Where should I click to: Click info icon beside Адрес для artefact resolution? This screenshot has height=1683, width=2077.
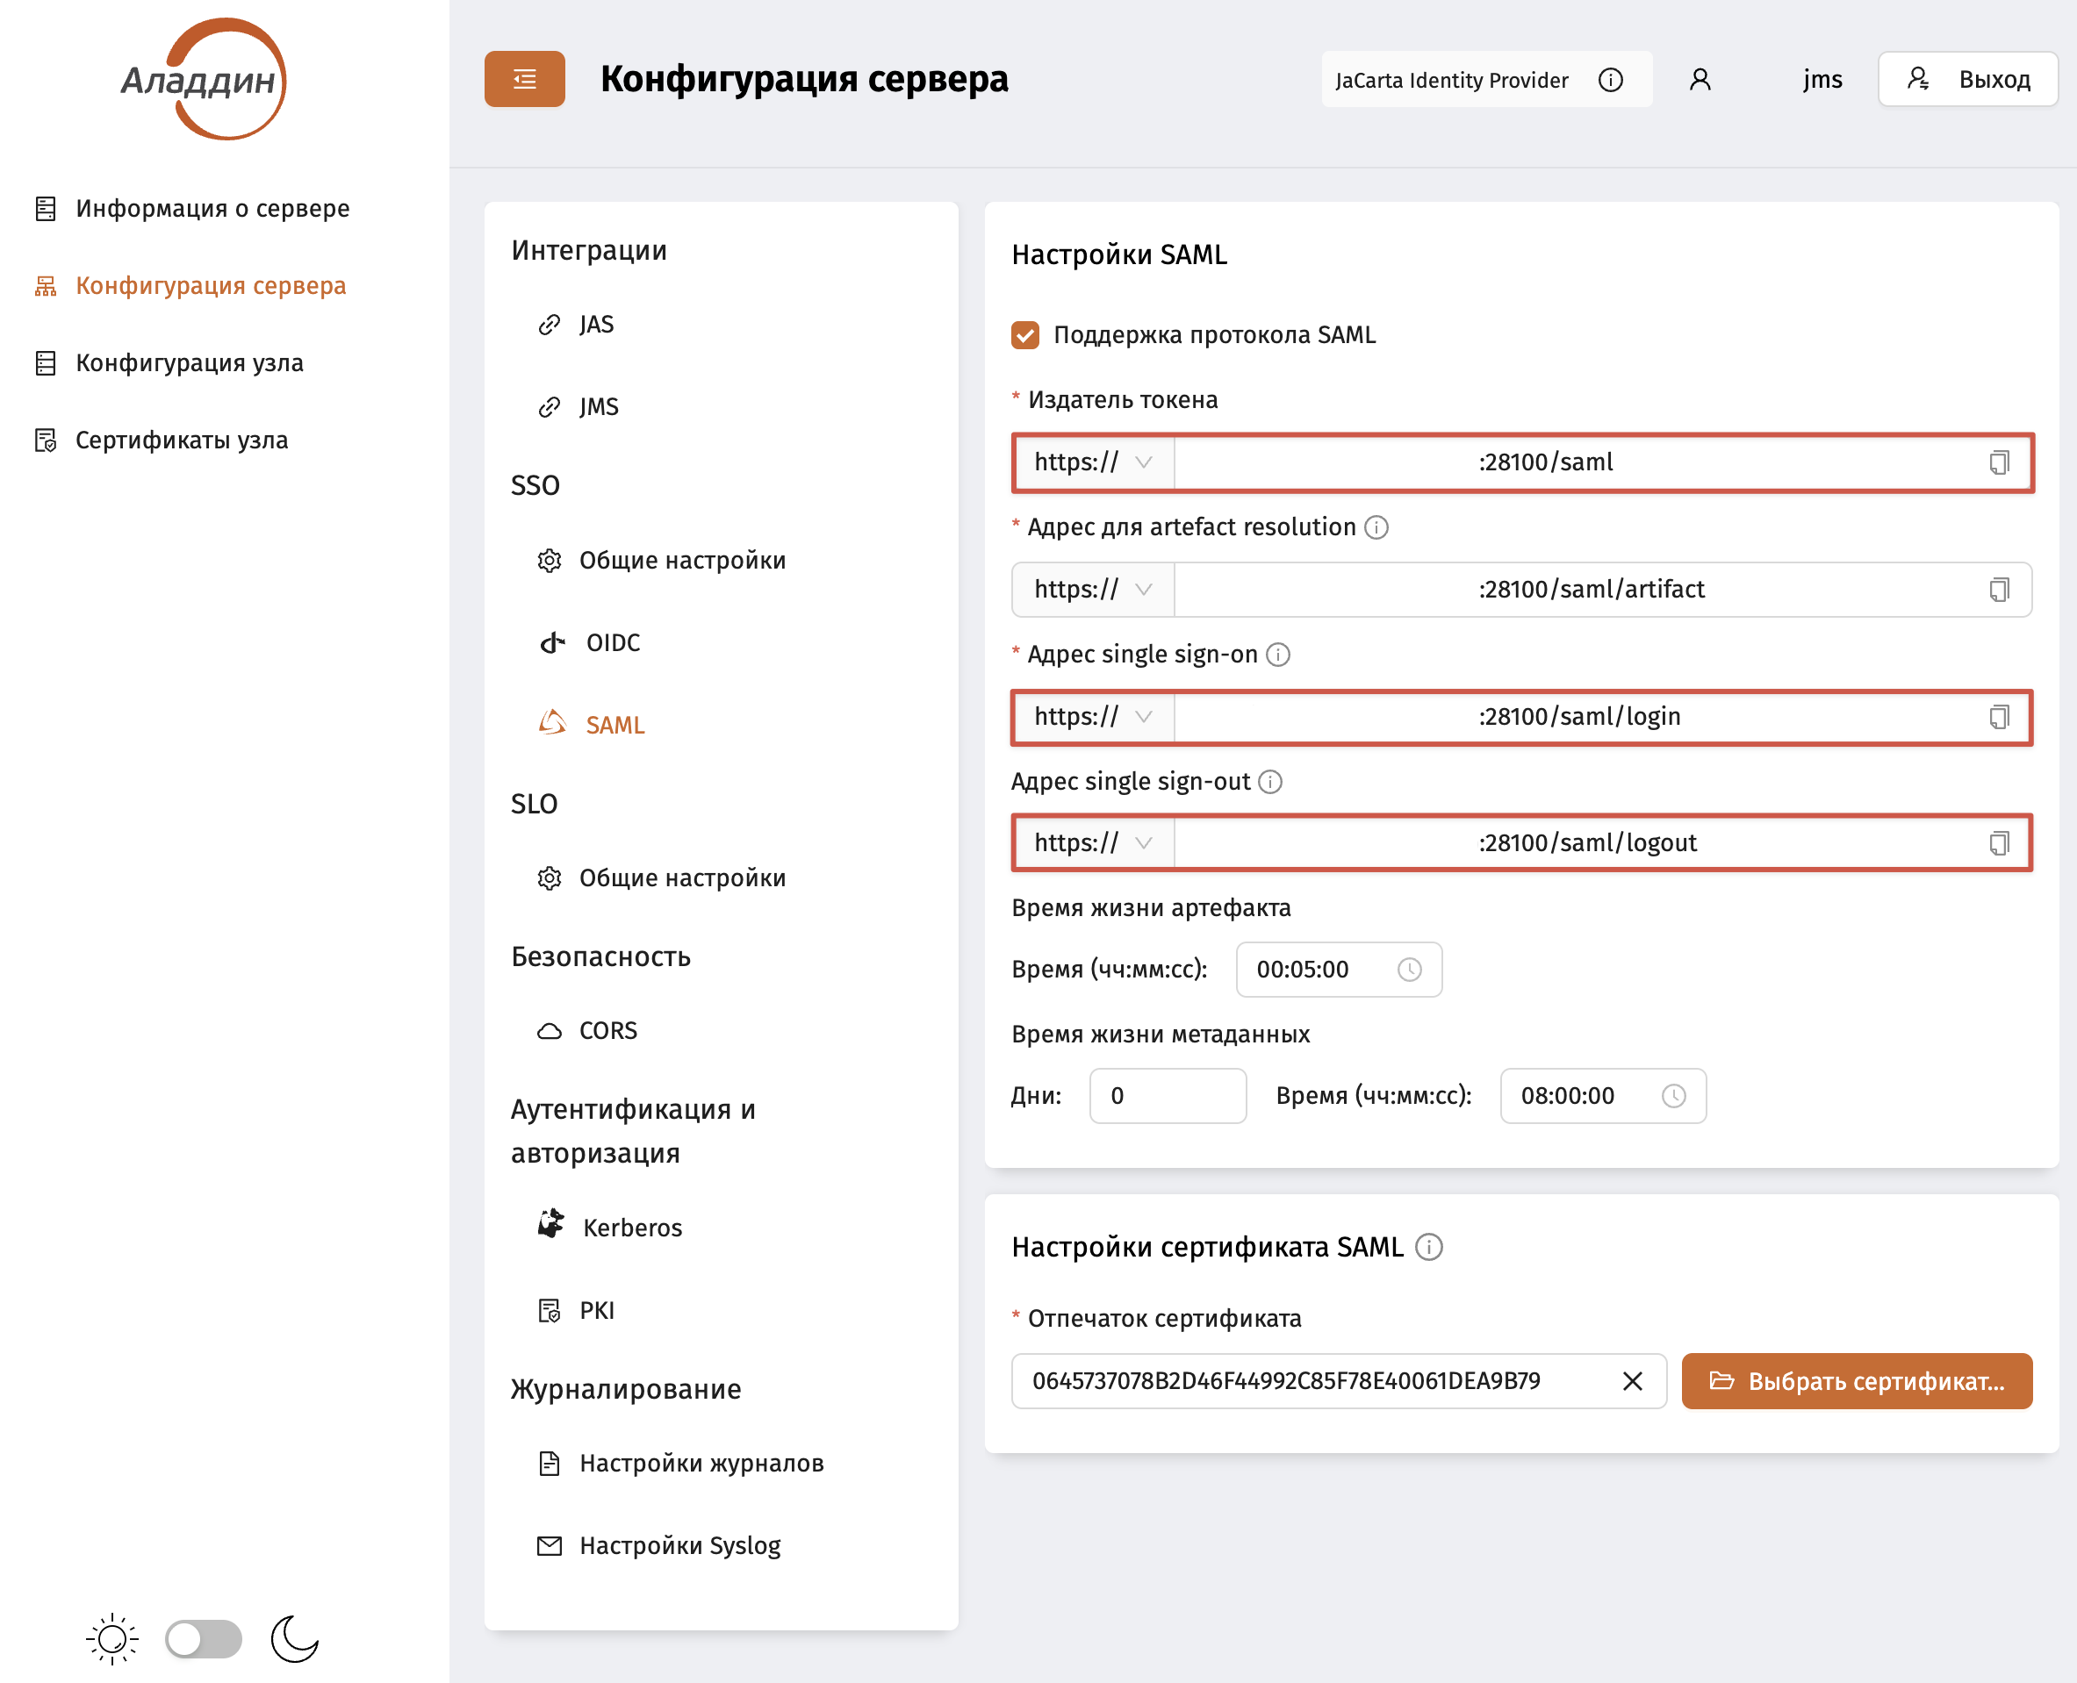pyautogui.click(x=1376, y=527)
